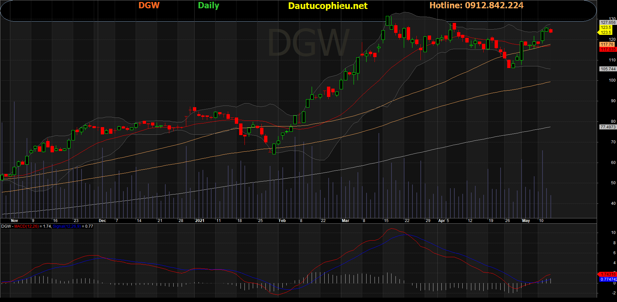Click the gray 105.744 lower band tag
The image size is (617, 302).
point(608,69)
